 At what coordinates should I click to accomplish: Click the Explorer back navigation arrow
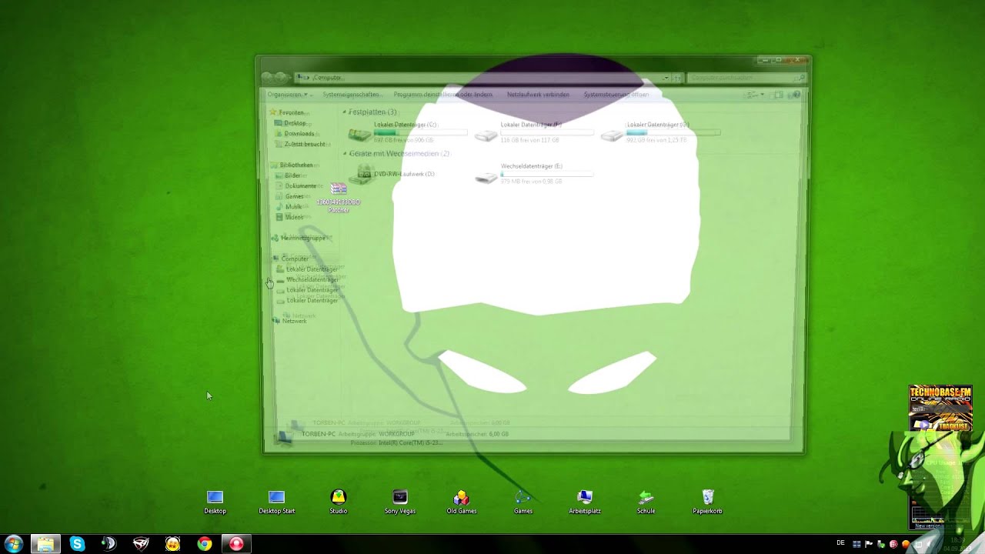pos(267,78)
